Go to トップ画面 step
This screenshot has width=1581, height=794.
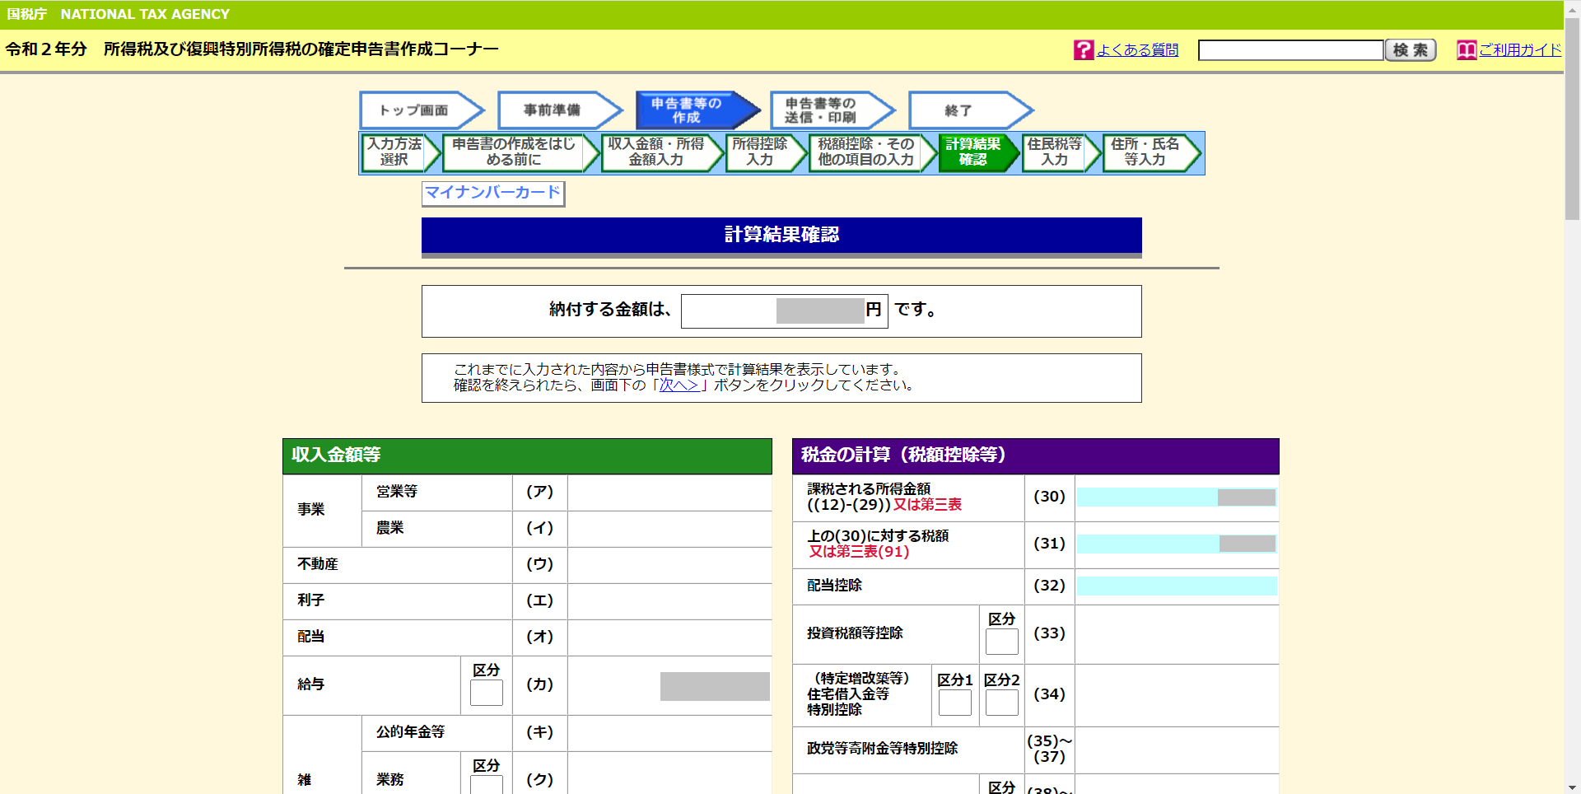[x=421, y=110]
